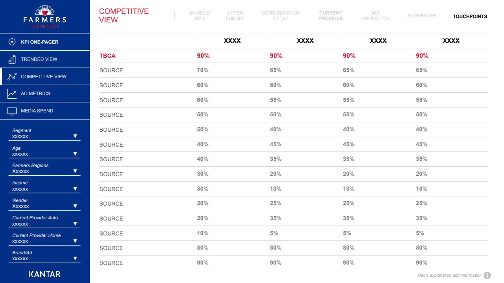Image resolution: width=504 pixels, height=283 pixels.
Task: Open the Unaided KPIs tab
Action: tap(199, 16)
